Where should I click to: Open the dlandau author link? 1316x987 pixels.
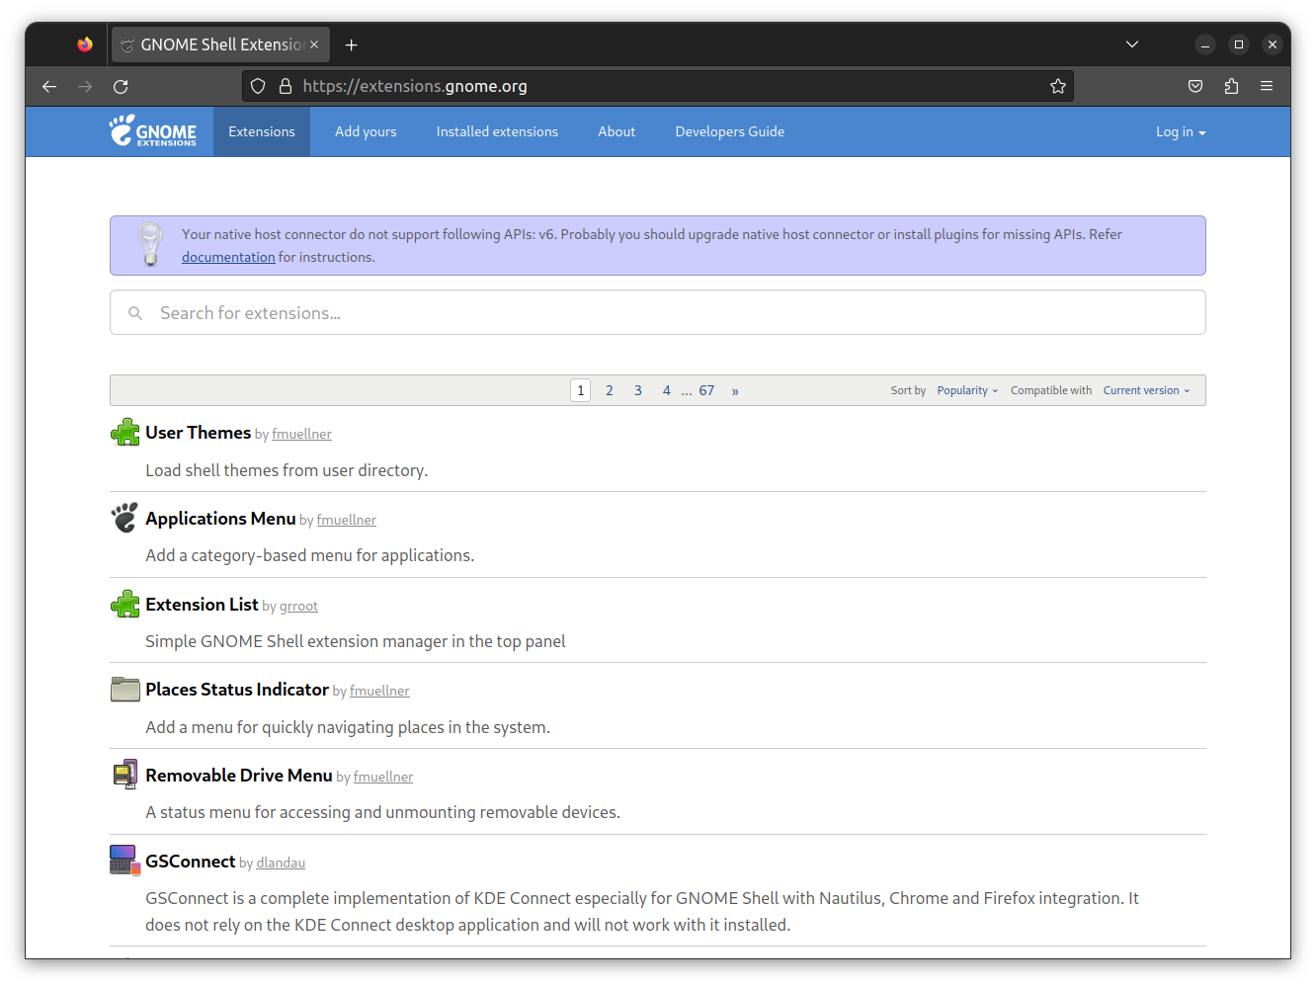click(x=281, y=863)
